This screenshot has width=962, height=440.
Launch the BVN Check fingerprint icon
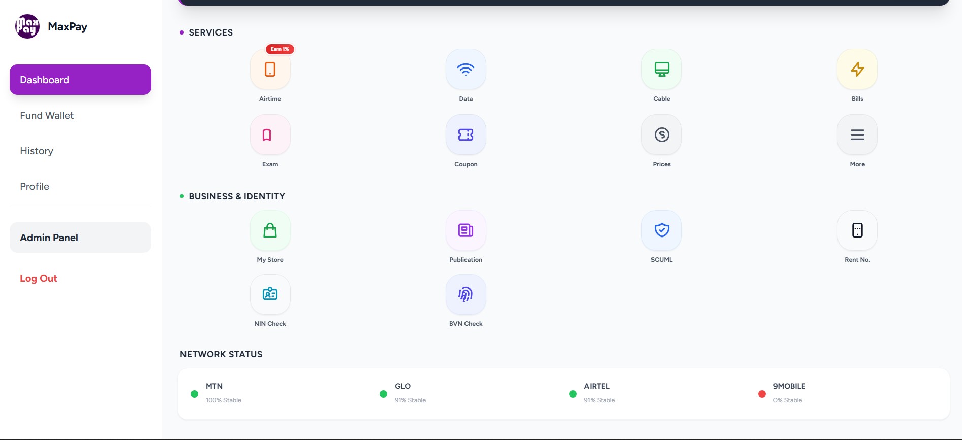(x=466, y=294)
